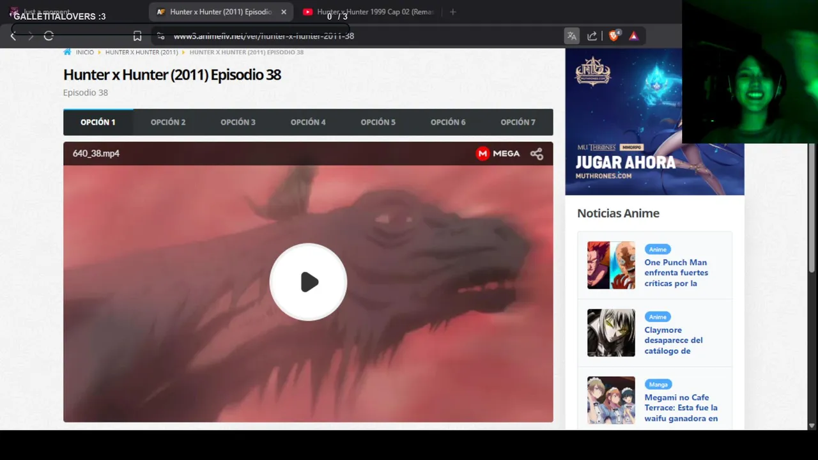Select OPCIÓN 1 server tab
818x460 pixels.
[98, 122]
